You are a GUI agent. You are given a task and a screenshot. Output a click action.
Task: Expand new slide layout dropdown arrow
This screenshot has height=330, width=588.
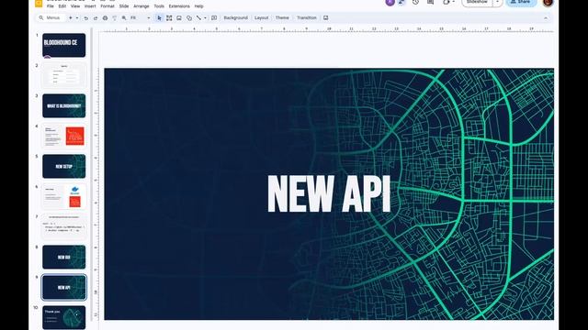tap(77, 18)
